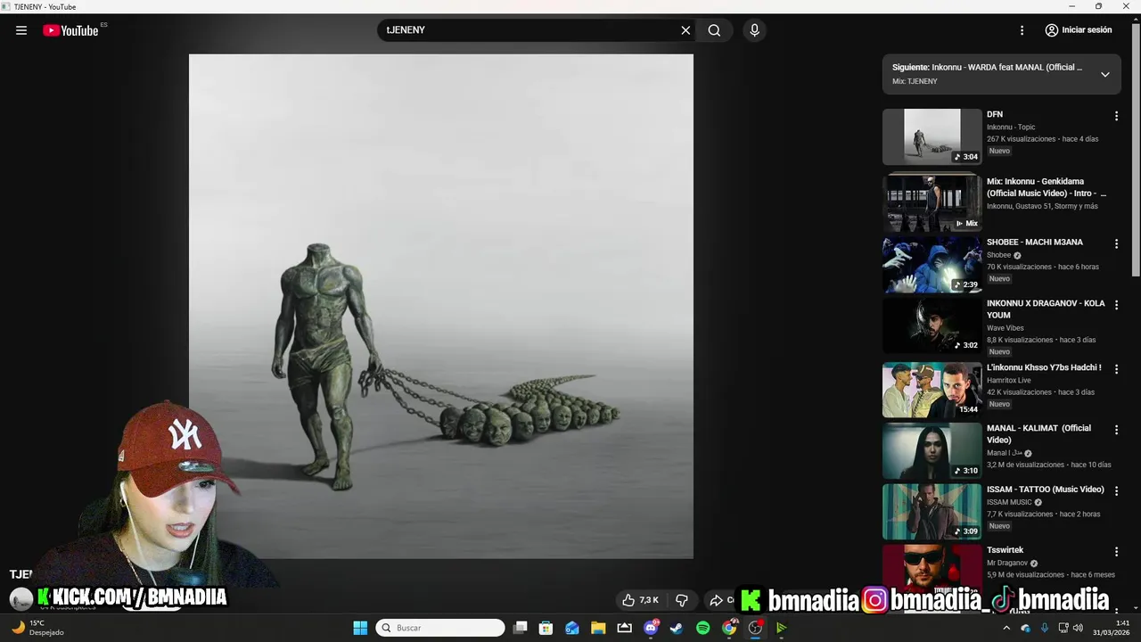1141x642 pixels.
Task: Open Task View from the taskbar
Action: [521, 628]
